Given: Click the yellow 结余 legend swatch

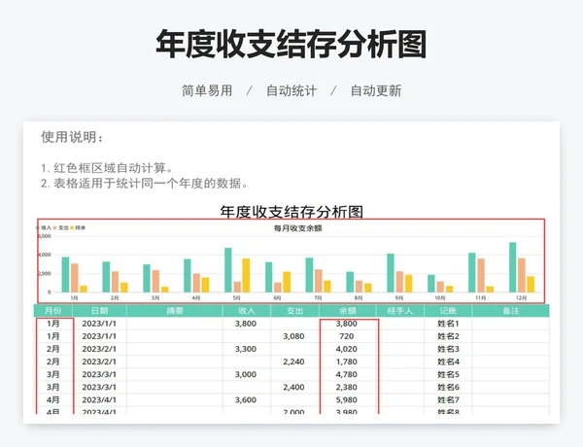Looking at the screenshot, I should (x=72, y=227).
